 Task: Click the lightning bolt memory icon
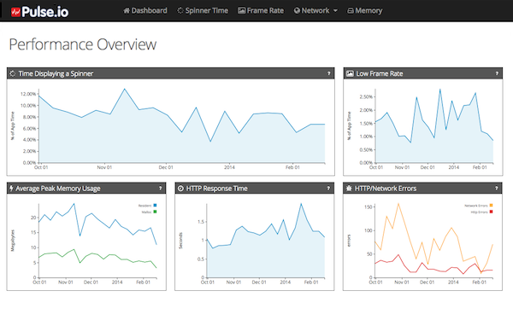click(x=11, y=189)
